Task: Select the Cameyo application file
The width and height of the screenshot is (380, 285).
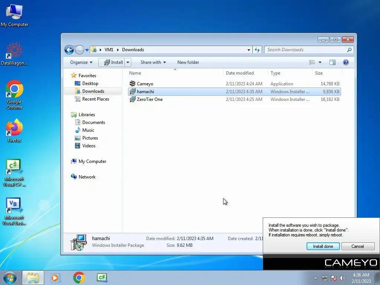Action: 235,84
